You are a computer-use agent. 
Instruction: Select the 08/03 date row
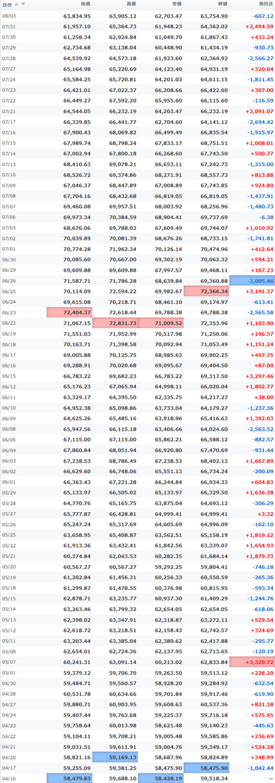137,16
